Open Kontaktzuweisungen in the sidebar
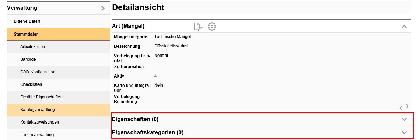This screenshot has width=418, height=140. [x=40, y=122]
